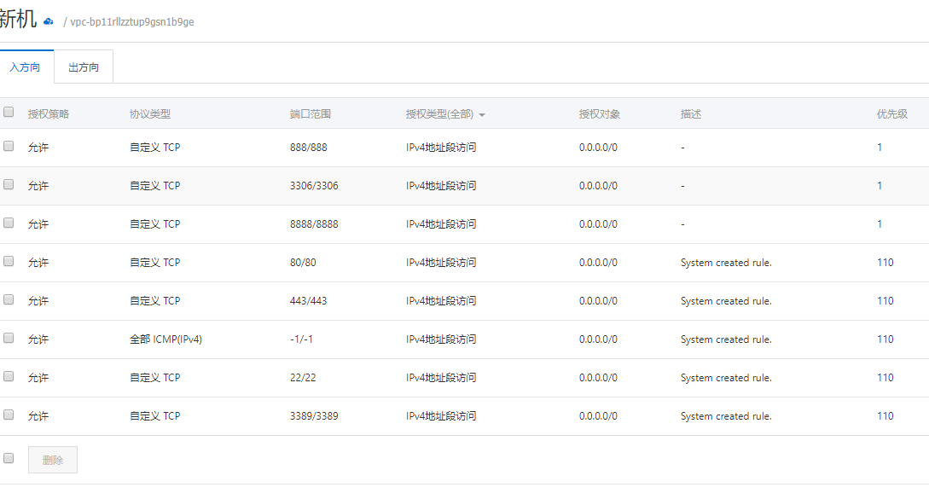Click the 删除 button

coord(52,459)
